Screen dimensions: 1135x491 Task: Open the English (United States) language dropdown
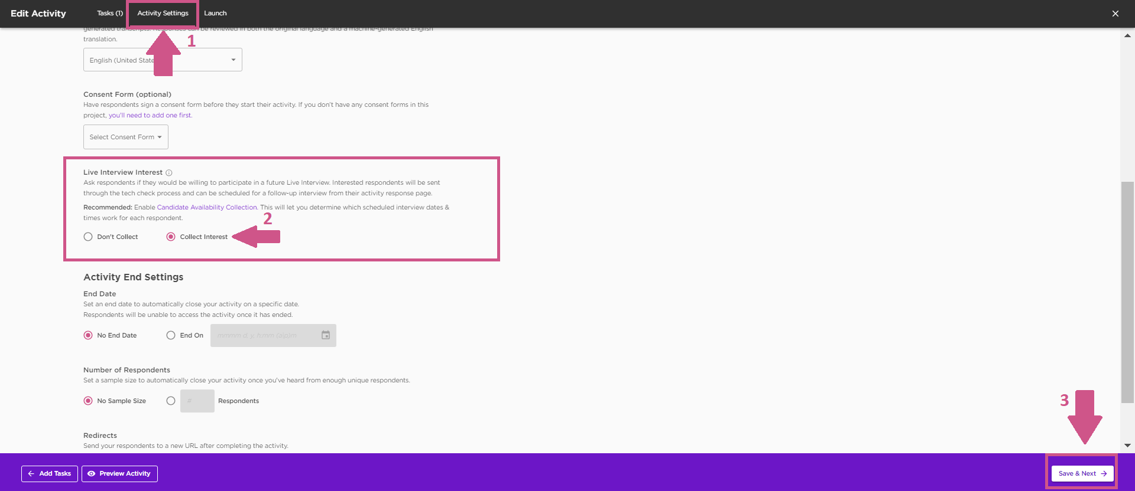(x=163, y=60)
